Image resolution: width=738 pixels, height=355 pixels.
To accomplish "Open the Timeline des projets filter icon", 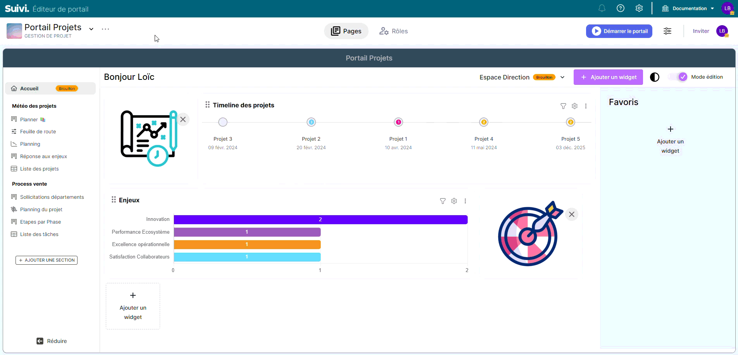I will click(563, 106).
